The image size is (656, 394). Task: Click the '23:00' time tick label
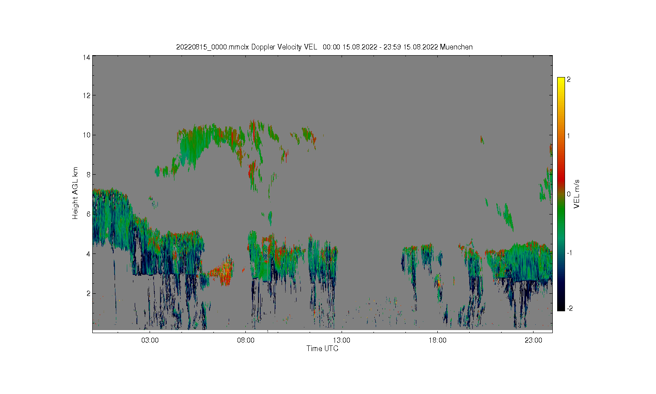(534, 341)
